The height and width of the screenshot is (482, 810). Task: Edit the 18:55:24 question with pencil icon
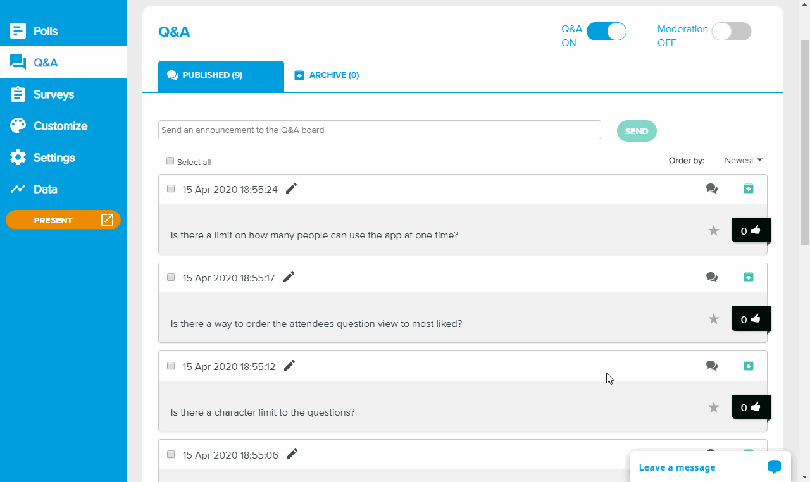tap(291, 188)
